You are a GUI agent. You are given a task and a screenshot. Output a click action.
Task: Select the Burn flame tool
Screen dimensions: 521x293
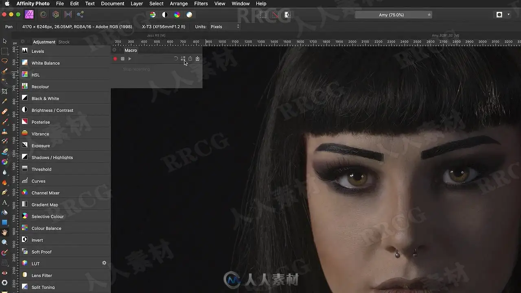[4, 182]
